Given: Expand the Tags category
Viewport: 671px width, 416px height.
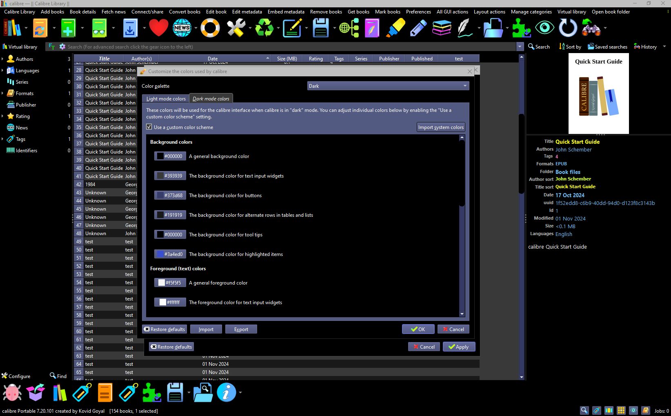Looking at the screenshot, I should (2, 139).
